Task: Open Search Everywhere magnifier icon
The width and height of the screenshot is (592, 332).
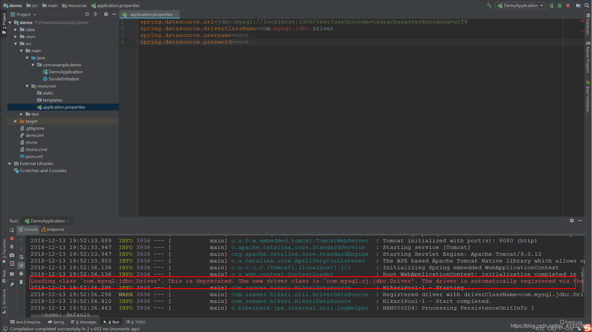Action: (587, 5)
